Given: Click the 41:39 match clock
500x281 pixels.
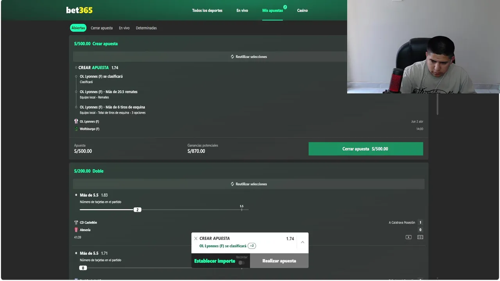Looking at the screenshot, I should point(78,237).
